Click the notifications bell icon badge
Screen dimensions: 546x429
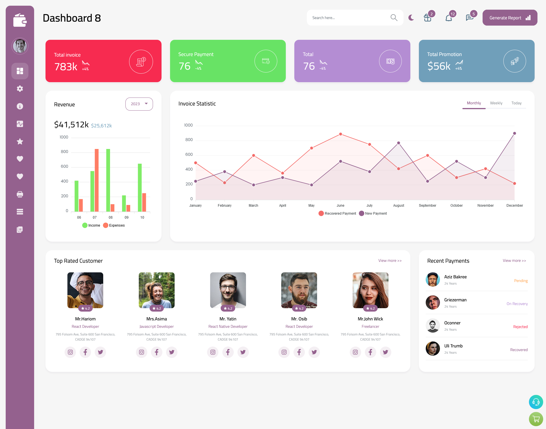[453, 14]
